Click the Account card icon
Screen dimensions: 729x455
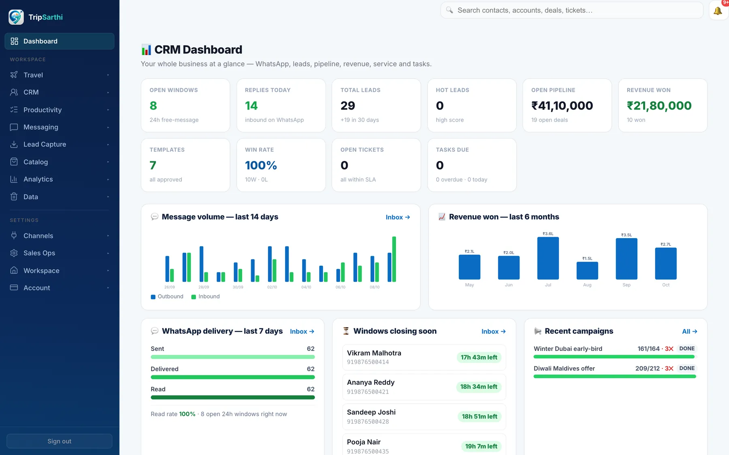tap(14, 288)
